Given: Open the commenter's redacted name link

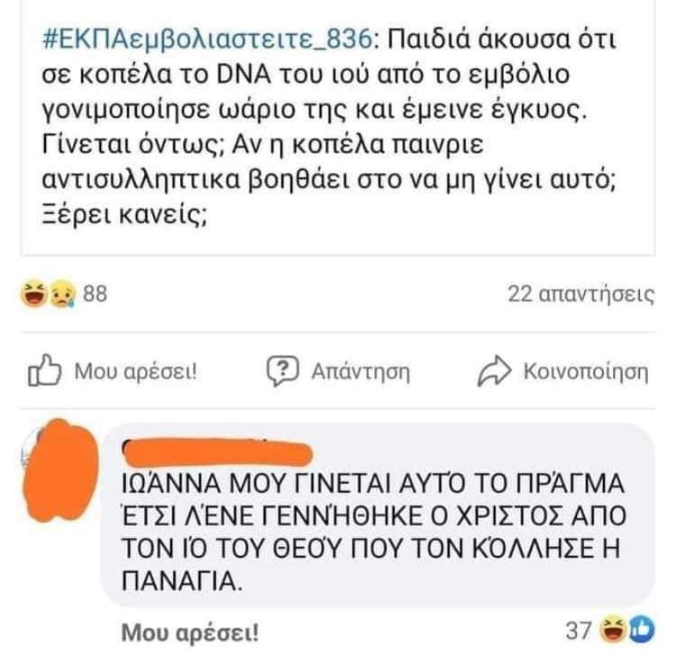Looking at the screenshot, I should tap(217, 452).
